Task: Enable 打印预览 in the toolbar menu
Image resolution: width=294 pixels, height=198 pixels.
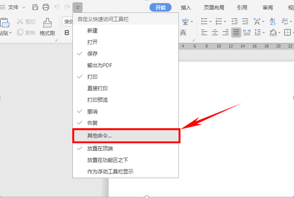Action: pos(125,100)
